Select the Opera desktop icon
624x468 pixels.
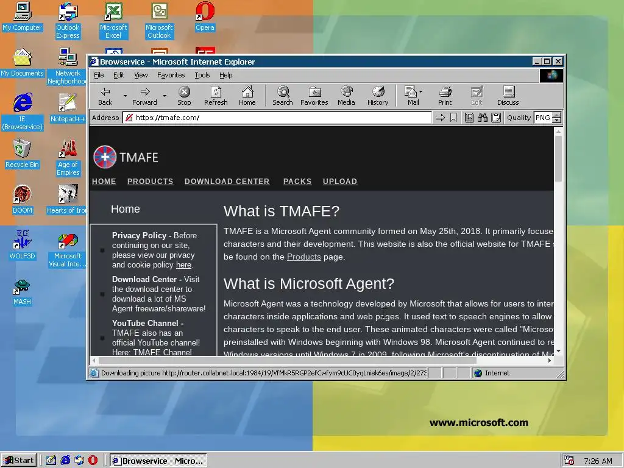point(205,17)
